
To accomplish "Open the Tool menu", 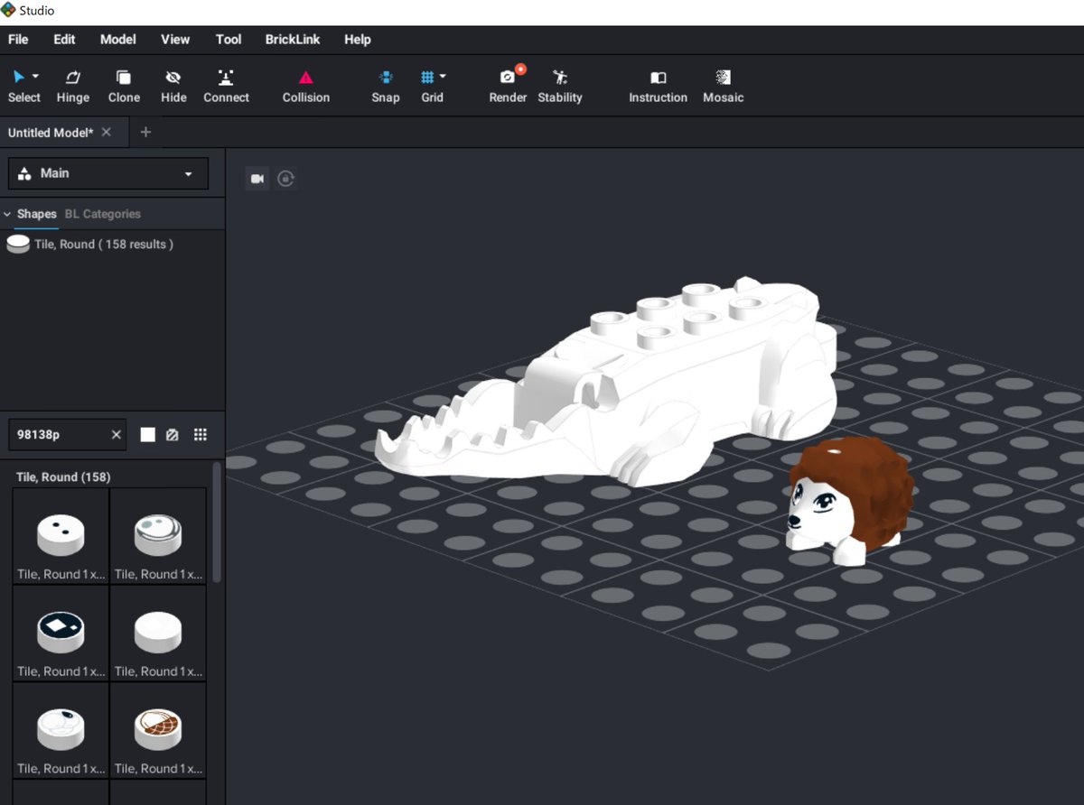I will [229, 39].
